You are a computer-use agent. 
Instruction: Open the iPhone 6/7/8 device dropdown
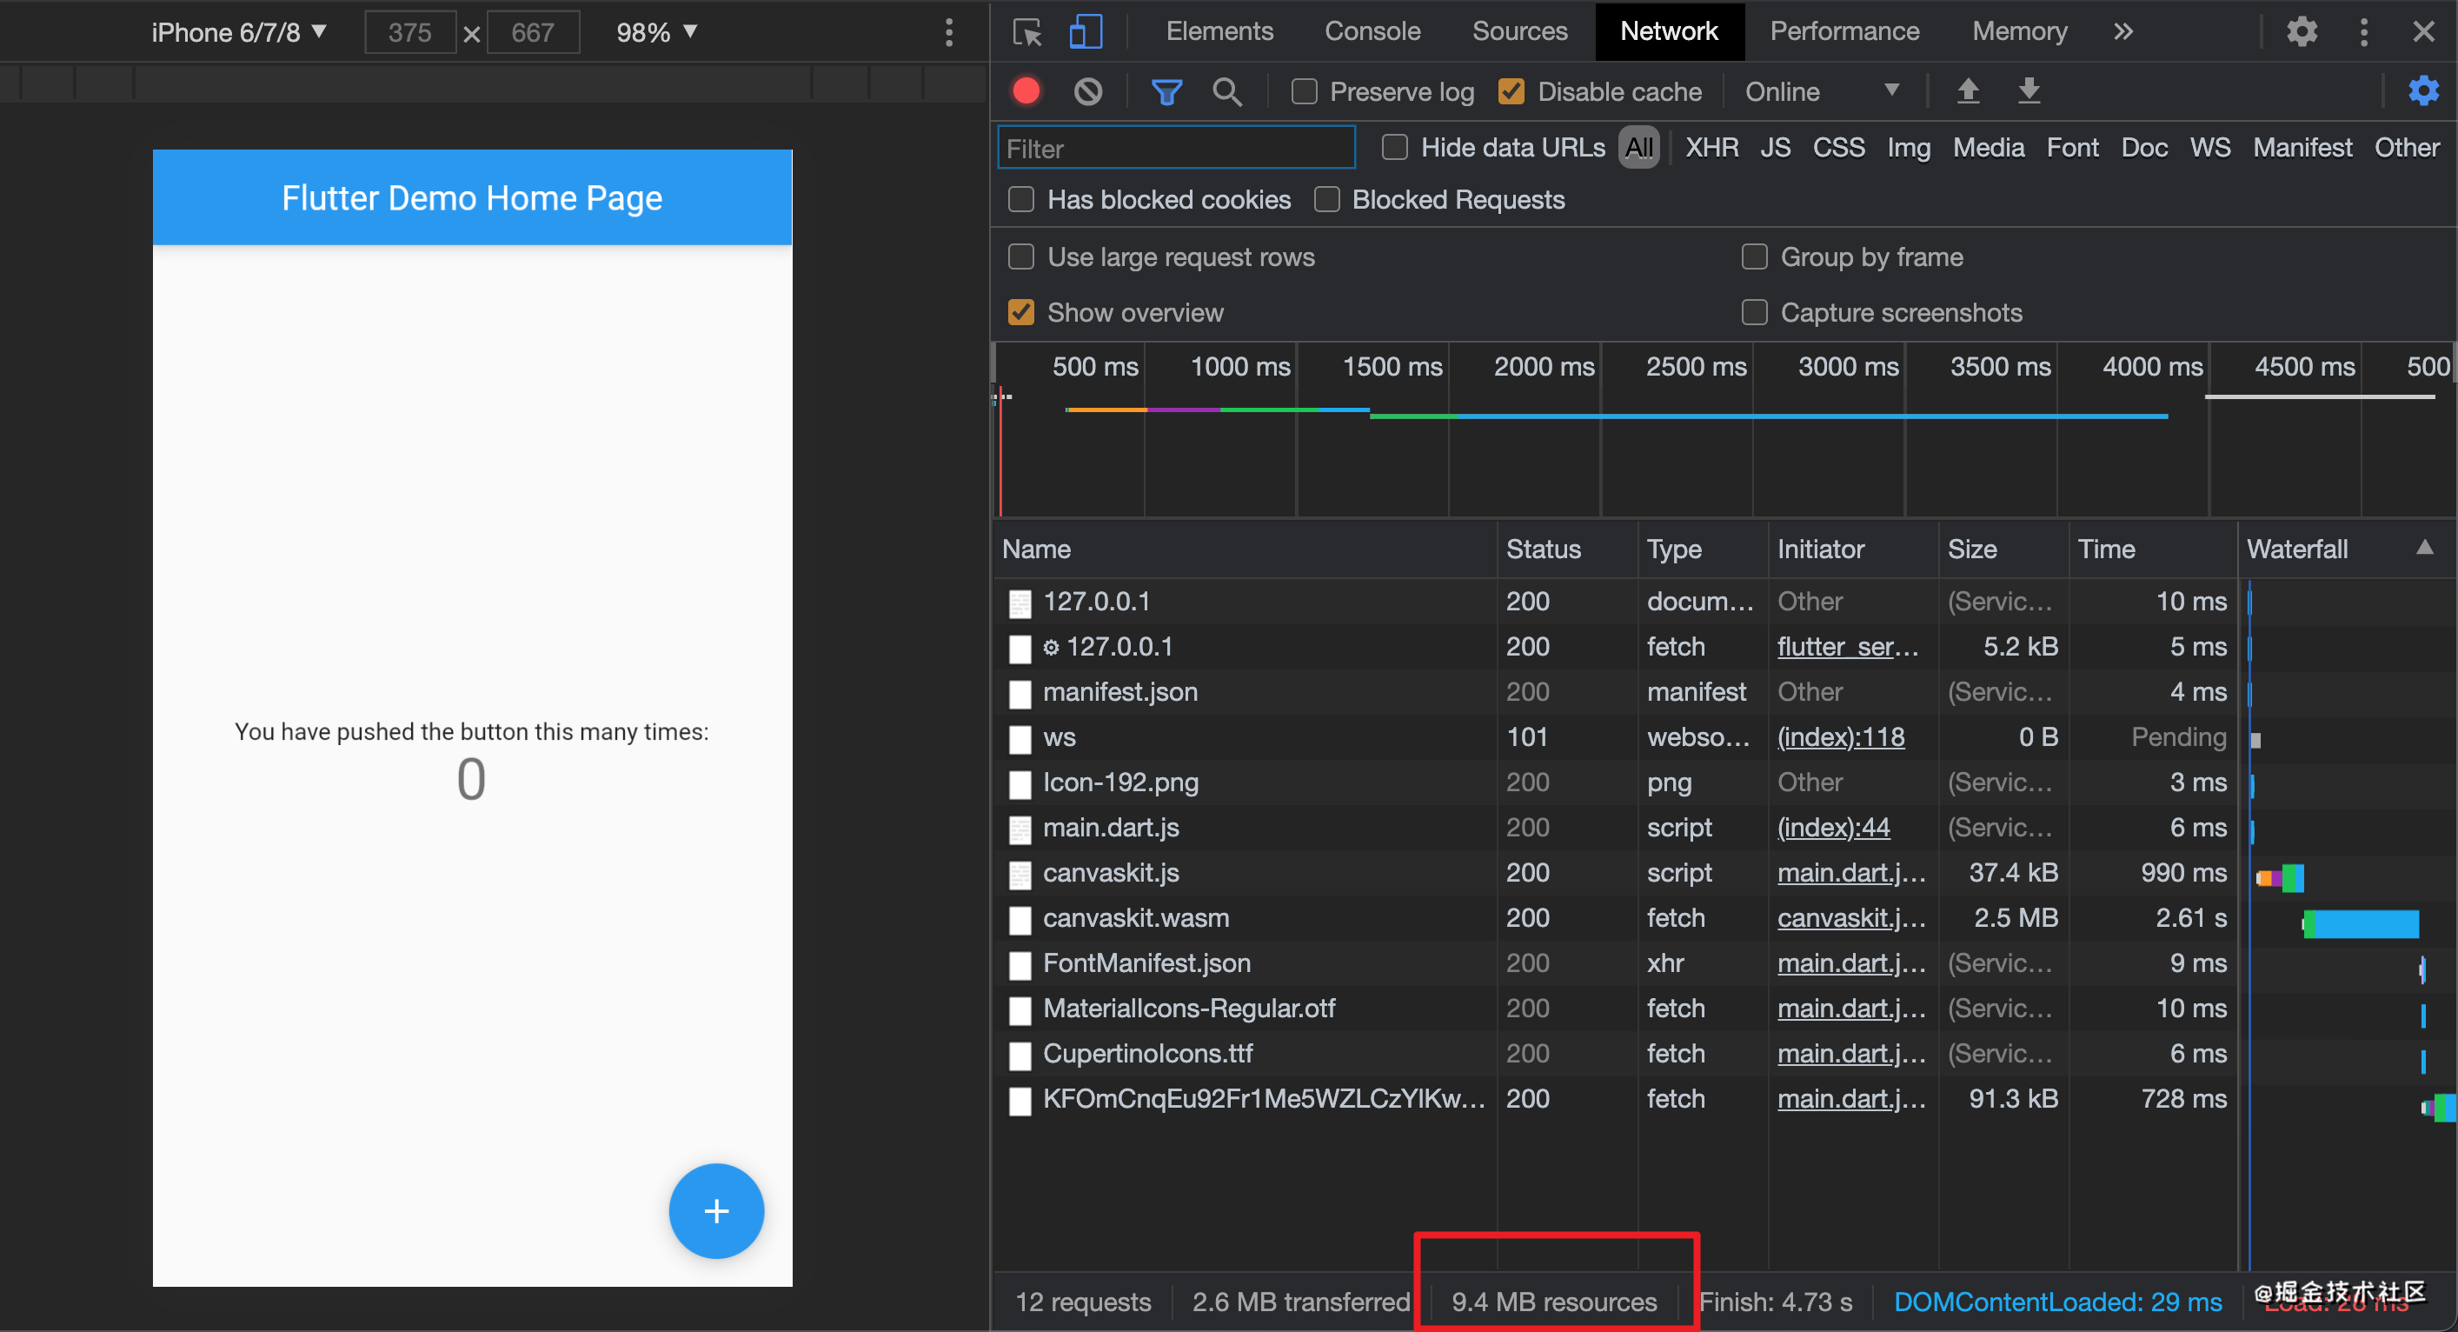click(x=238, y=32)
